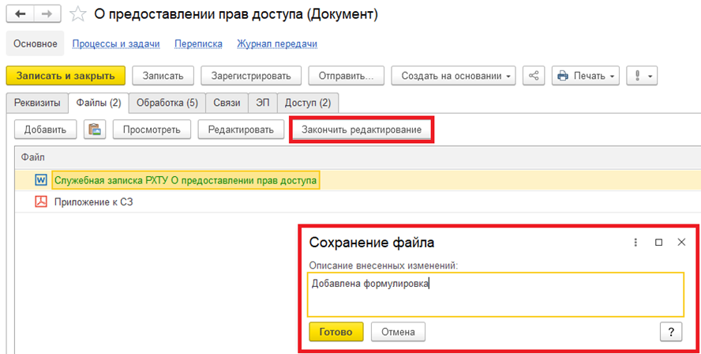Image resolution: width=701 pixels, height=354 pixels.
Task: Open the Обработка (5) tab
Action: (167, 103)
